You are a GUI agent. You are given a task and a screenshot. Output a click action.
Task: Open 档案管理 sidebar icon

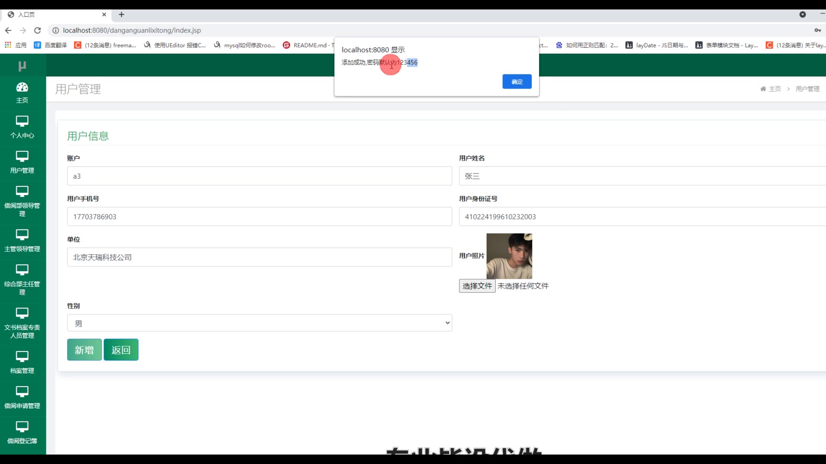(x=22, y=357)
